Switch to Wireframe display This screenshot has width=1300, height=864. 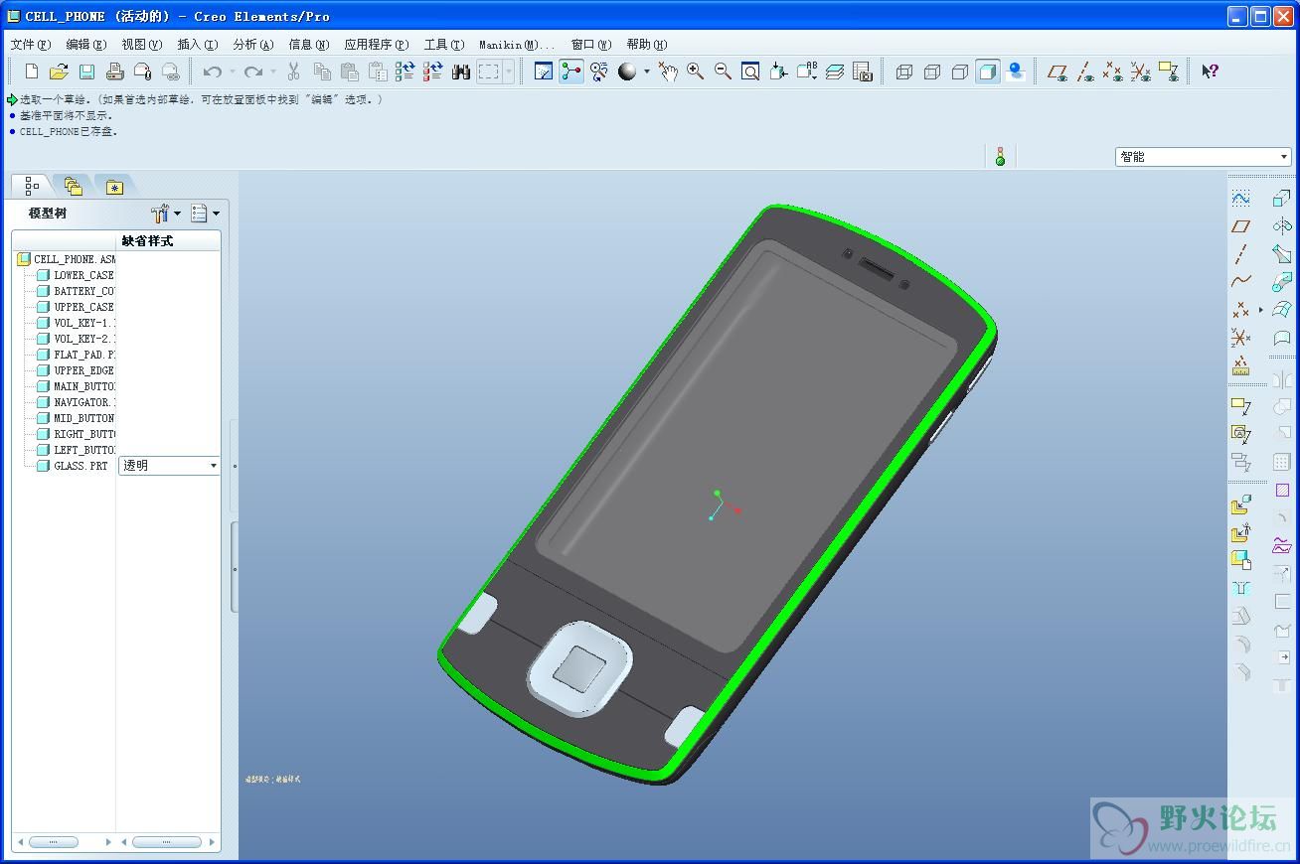[904, 72]
